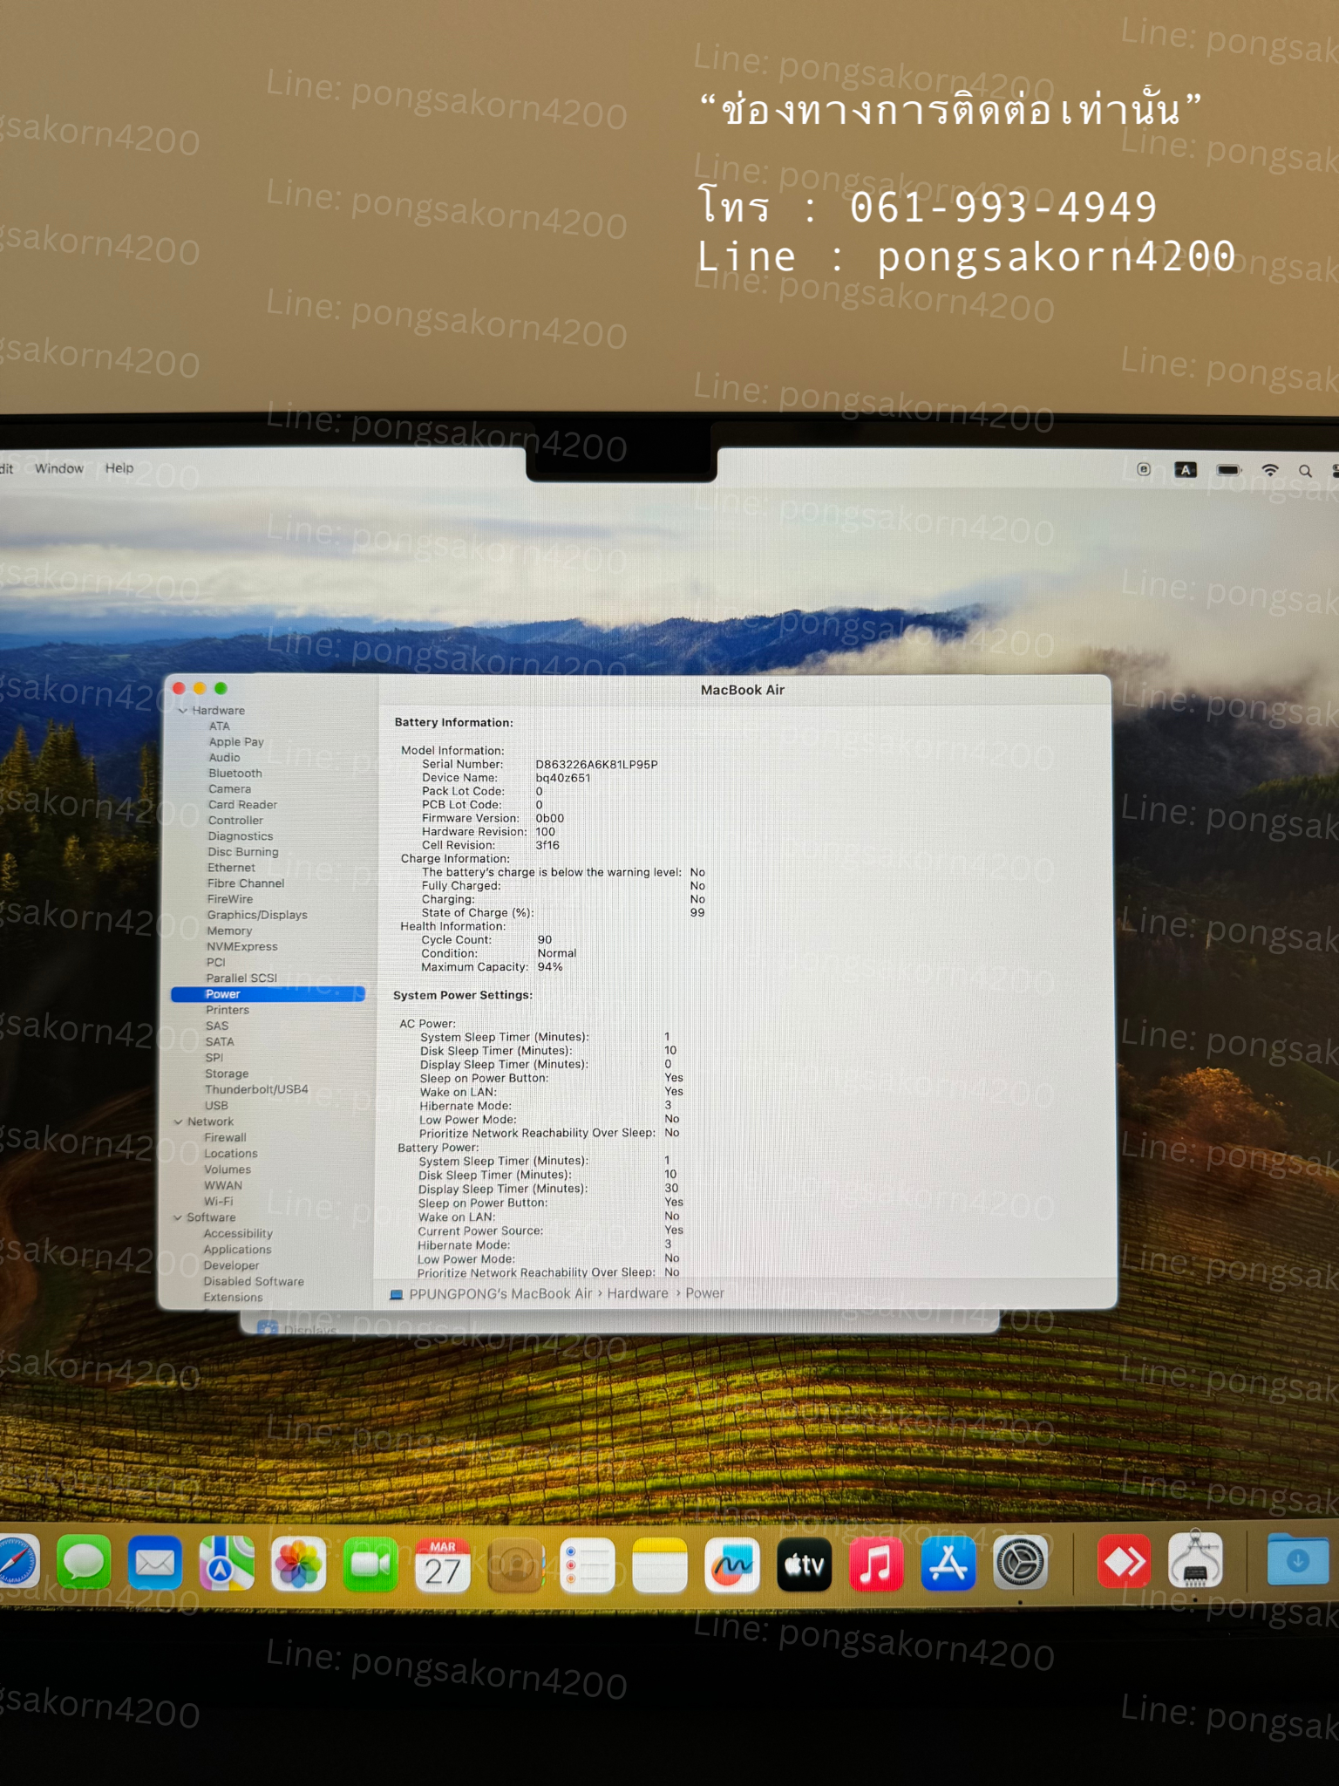Launch Mail from the Dock
Viewport: 1339px width, 1786px height.
pos(155,1564)
